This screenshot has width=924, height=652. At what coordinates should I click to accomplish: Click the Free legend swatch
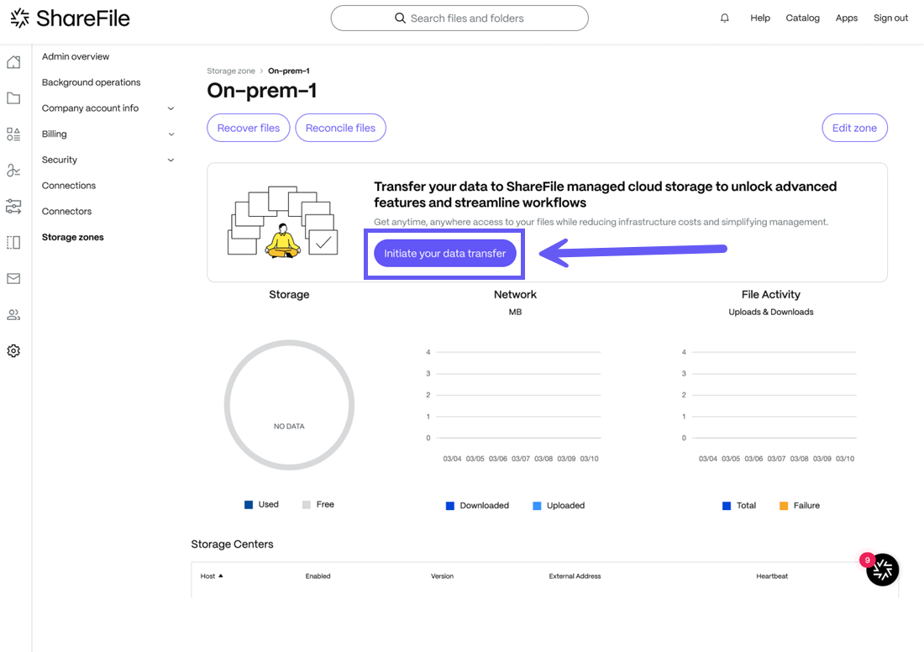(x=307, y=505)
